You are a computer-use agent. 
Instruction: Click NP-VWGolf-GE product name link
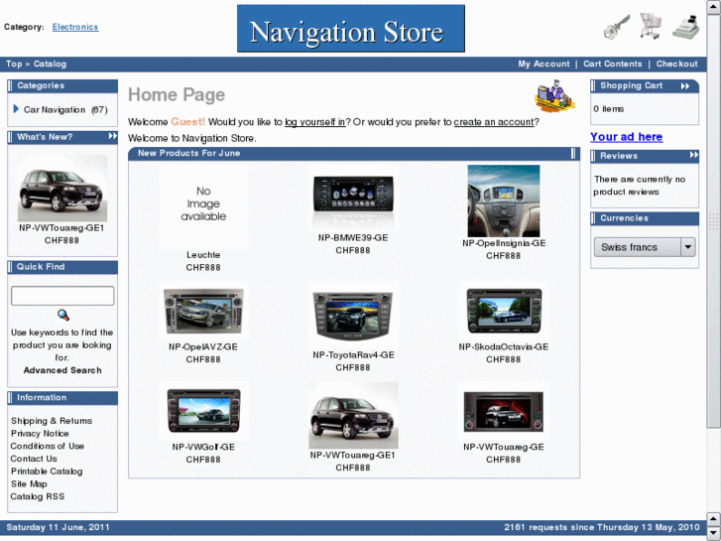[203, 447]
